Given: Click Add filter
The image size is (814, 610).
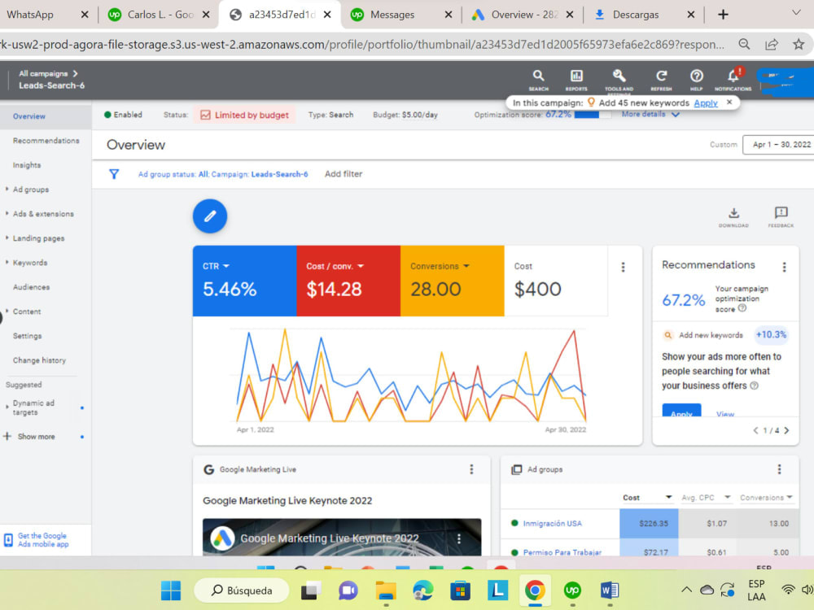Looking at the screenshot, I should (x=344, y=174).
